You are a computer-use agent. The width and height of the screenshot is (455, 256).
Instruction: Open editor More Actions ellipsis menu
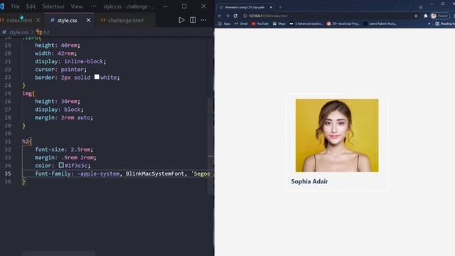point(204,20)
